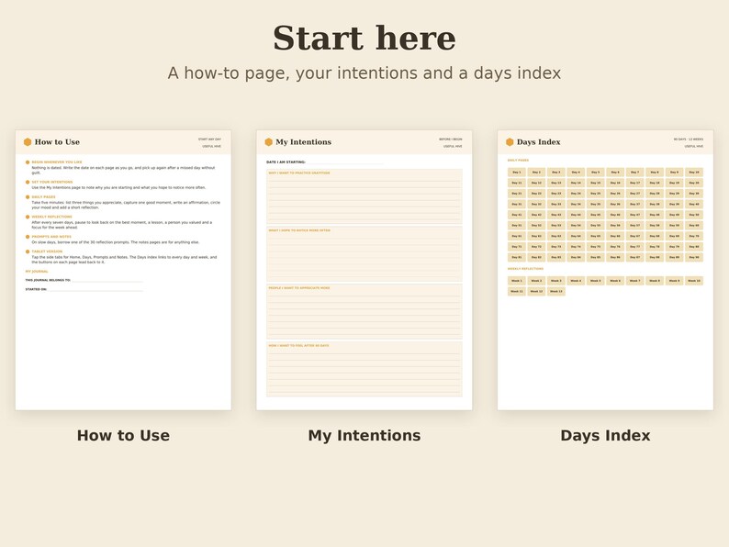This screenshot has height=547, width=729.
Task: Open Day 7 from the daily pages grid
Action: point(634,173)
